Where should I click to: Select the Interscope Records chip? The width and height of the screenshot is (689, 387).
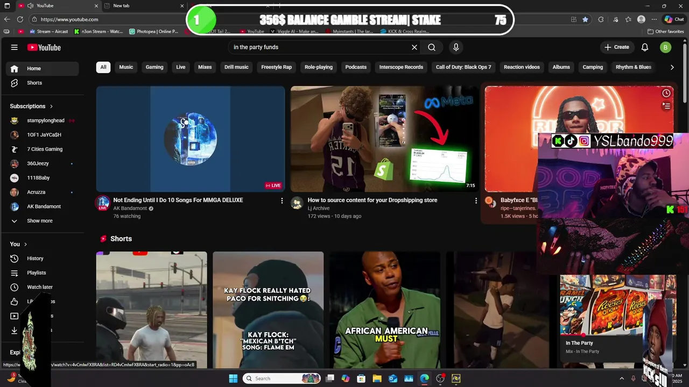click(401, 67)
